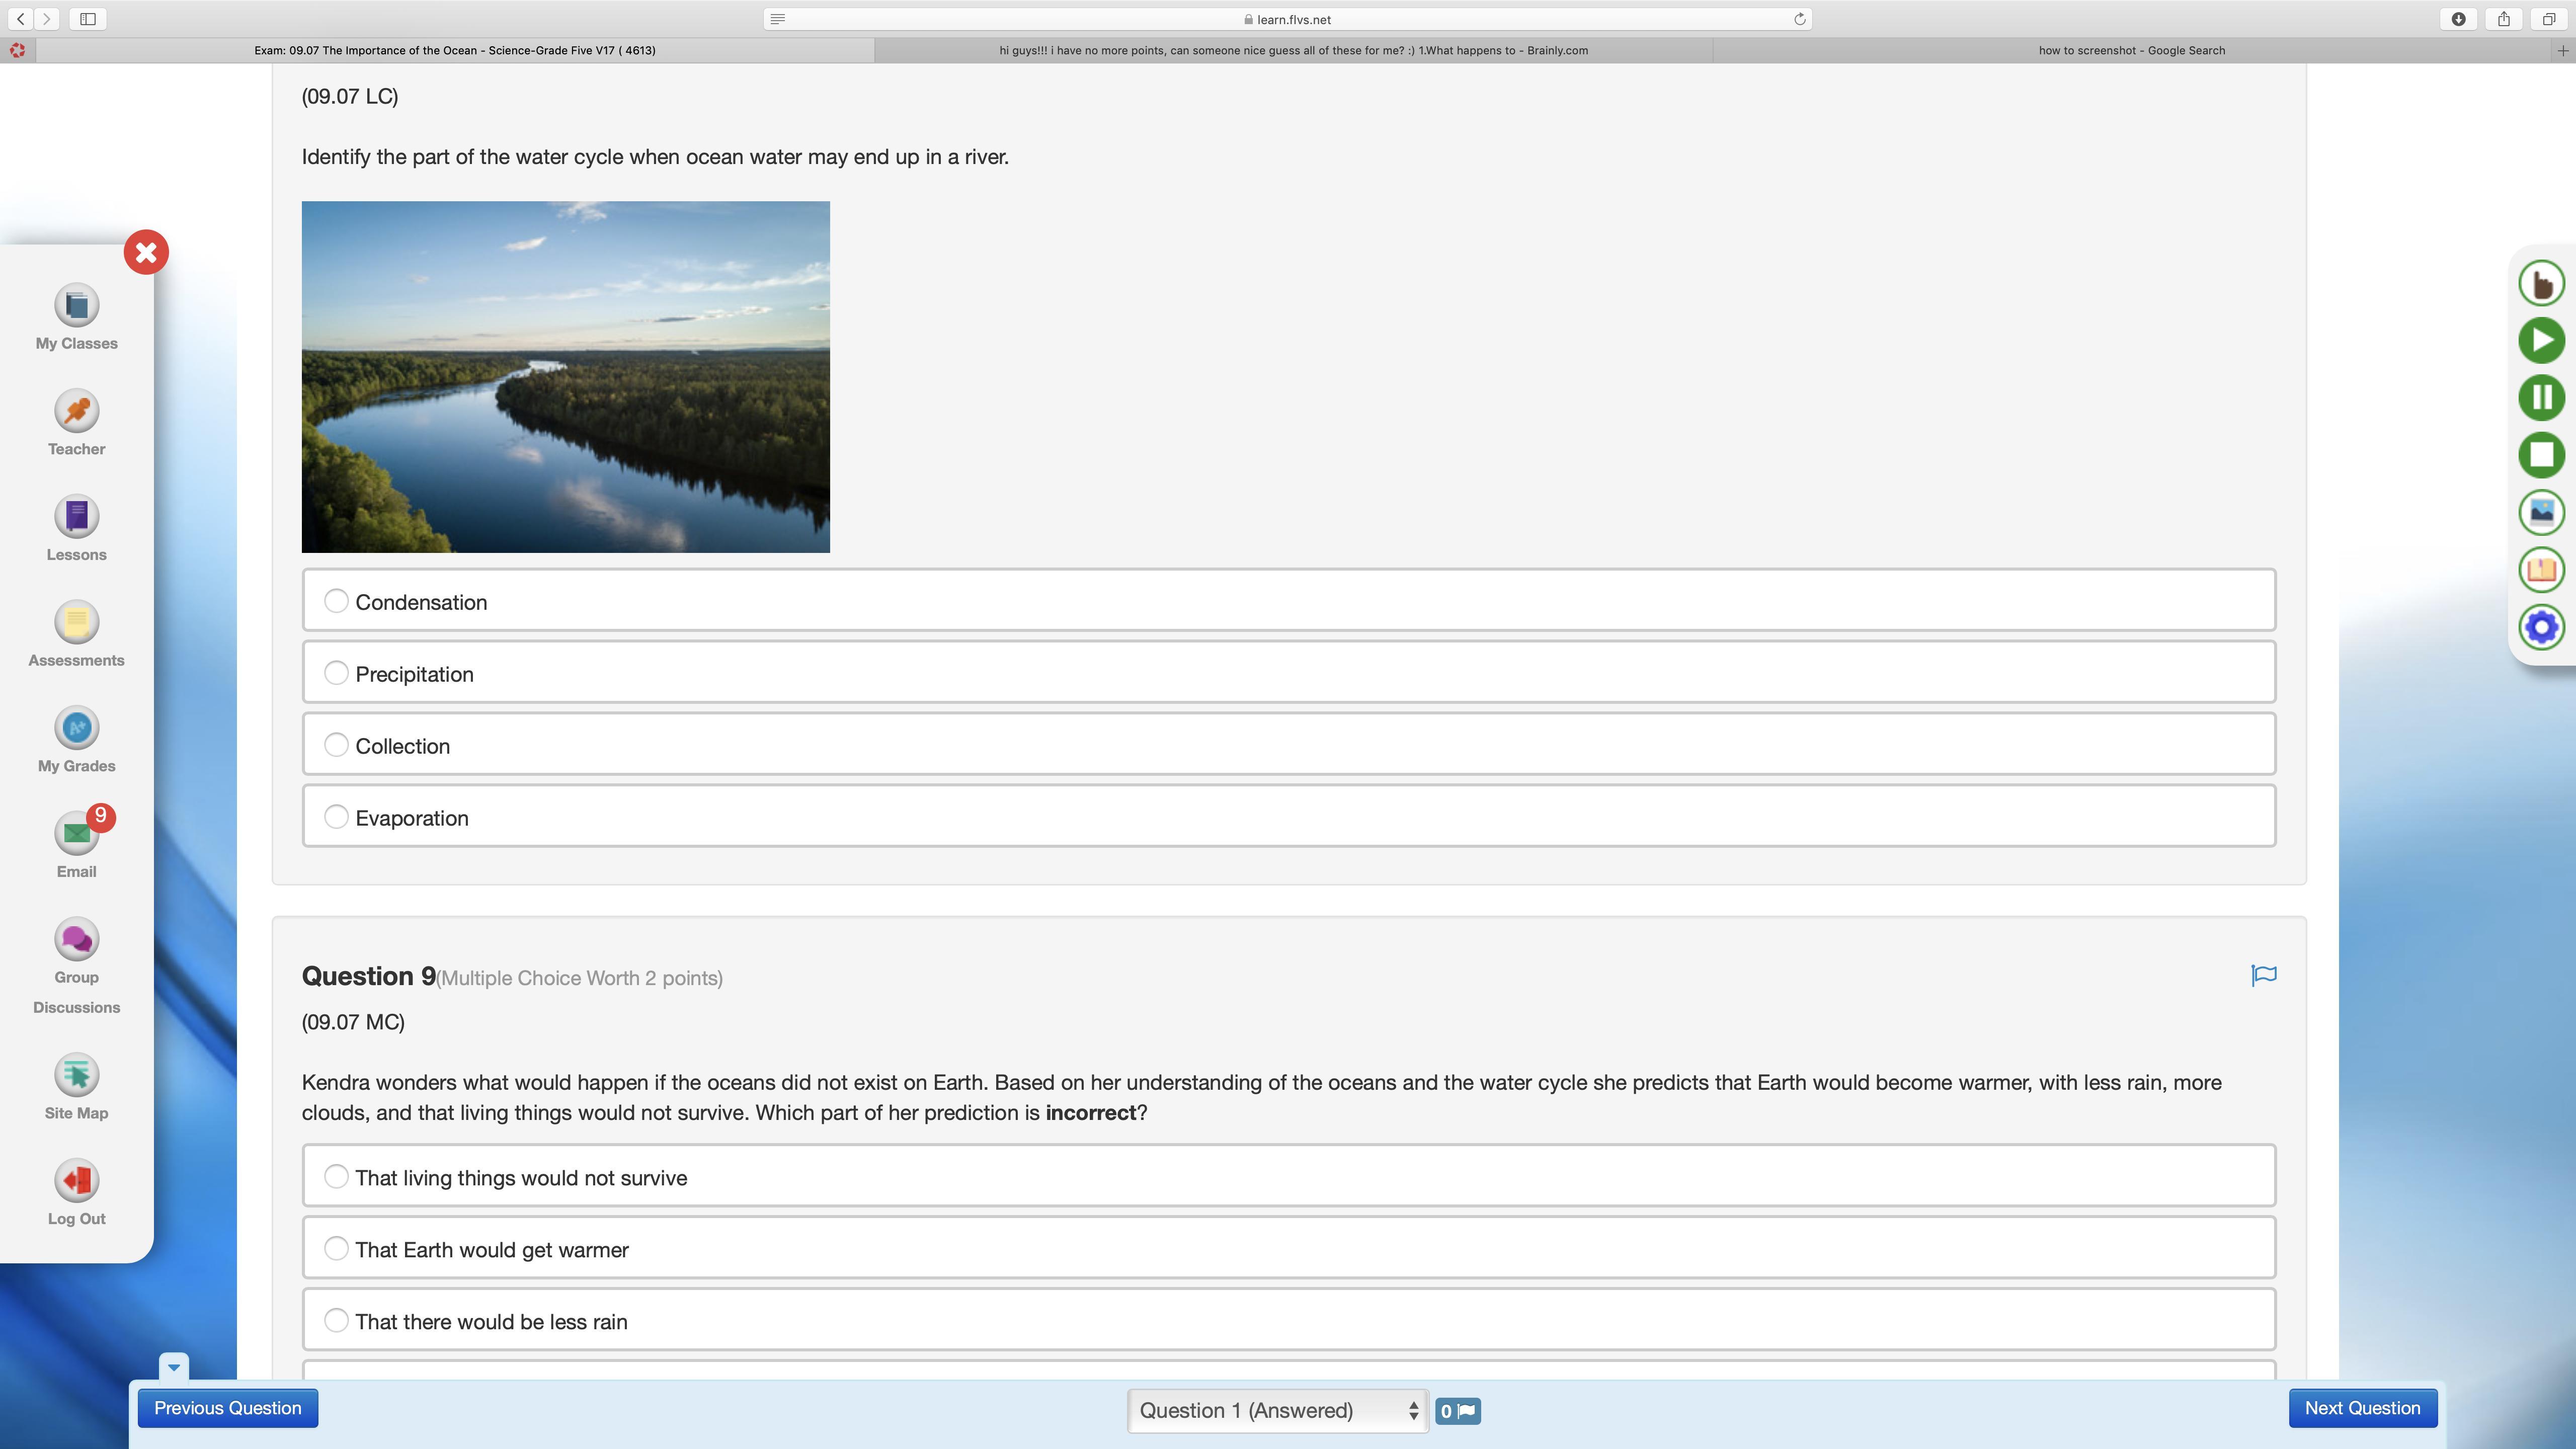Flag Question 9 with the flag icon
Image resolution: width=2576 pixels, height=1449 pixels.
(2263, 975)
